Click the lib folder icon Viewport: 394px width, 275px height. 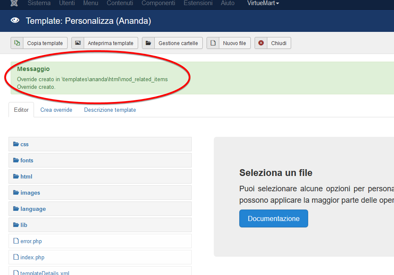(16, 225)
